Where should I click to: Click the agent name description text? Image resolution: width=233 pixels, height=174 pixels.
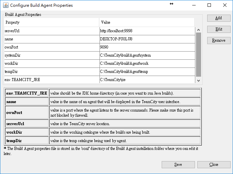pos(115,102)
